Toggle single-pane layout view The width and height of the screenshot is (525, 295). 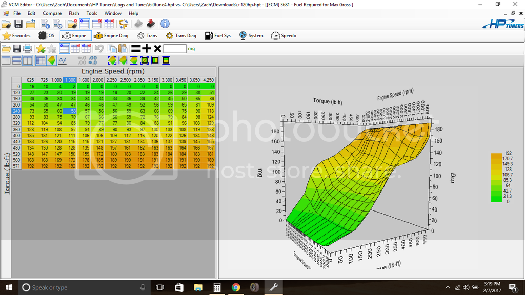pos(6,60)
